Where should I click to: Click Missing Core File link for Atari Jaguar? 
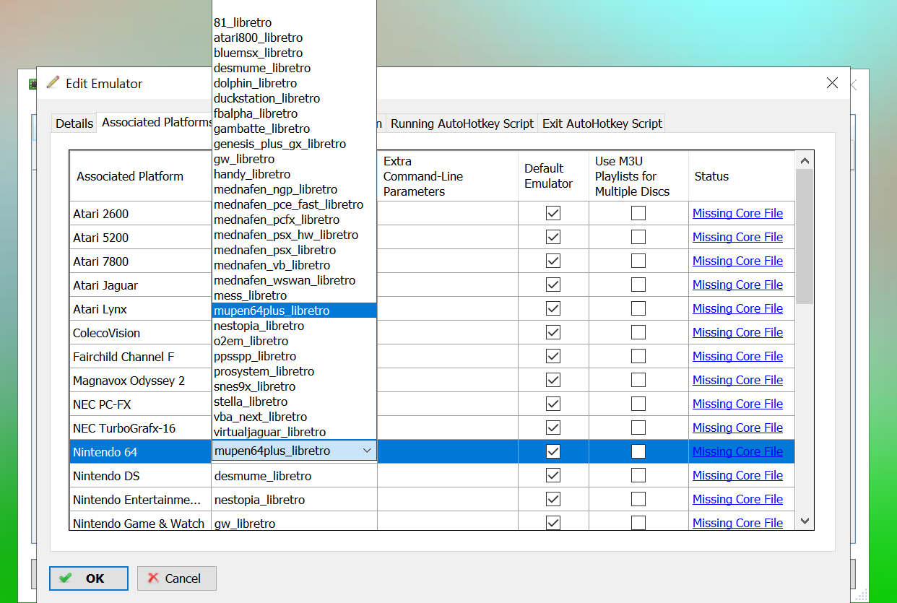tap(737, 285)
